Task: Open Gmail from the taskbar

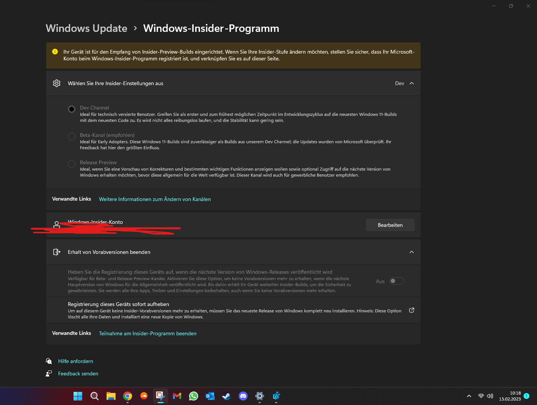Action: click(177, 396)
